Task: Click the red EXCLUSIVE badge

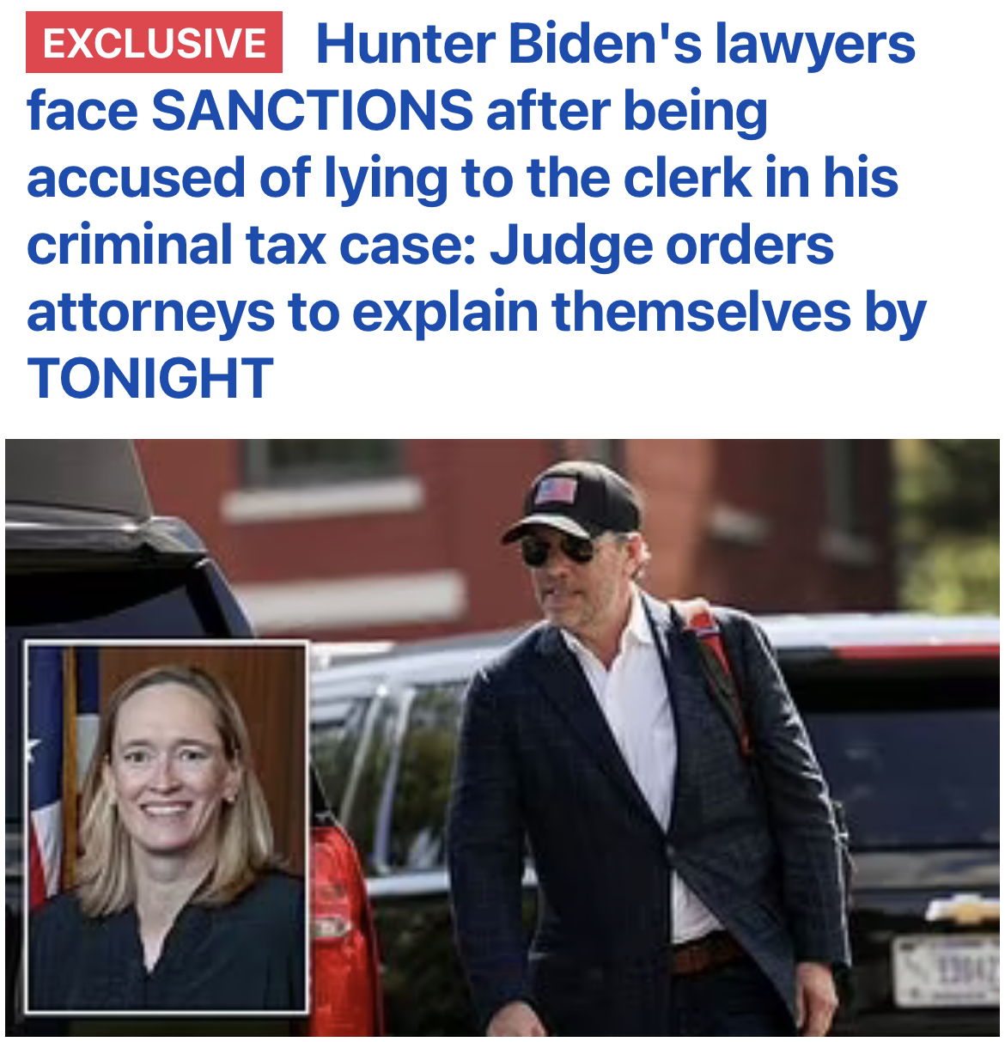Action: (x=155, y=43)
